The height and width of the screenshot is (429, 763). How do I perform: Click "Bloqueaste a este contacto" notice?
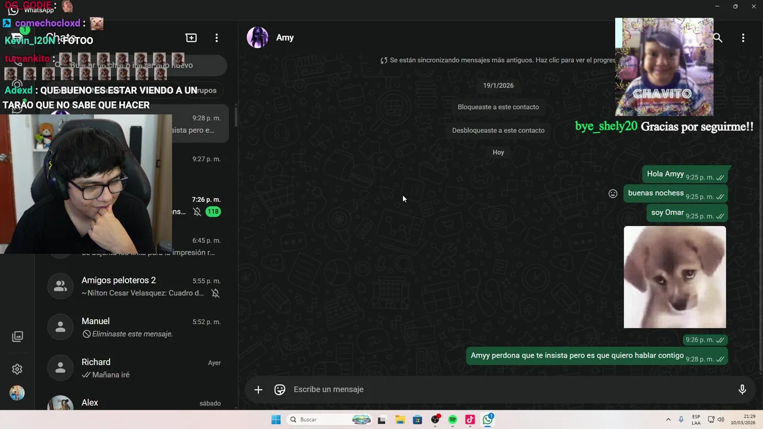coord(498,107)
